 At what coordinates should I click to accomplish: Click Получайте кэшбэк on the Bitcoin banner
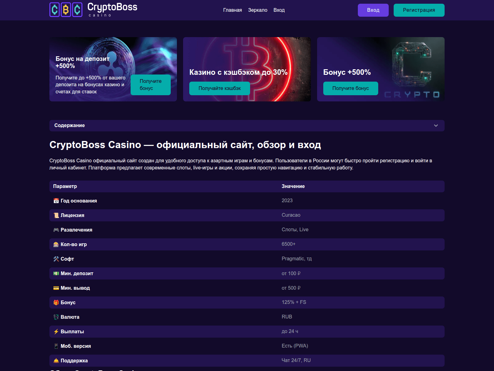tap(220, 88)
